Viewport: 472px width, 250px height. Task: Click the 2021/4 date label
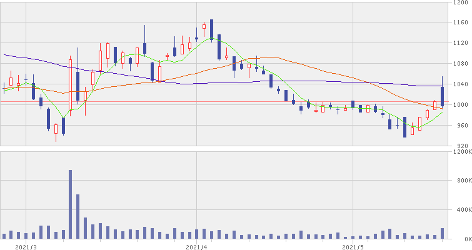[196, 246]
